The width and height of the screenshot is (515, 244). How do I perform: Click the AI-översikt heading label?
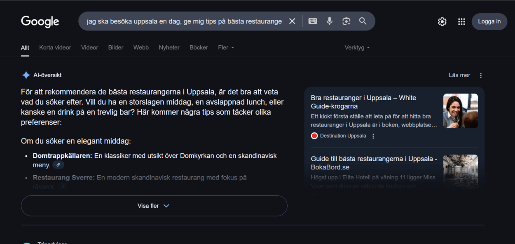(47, 75)
